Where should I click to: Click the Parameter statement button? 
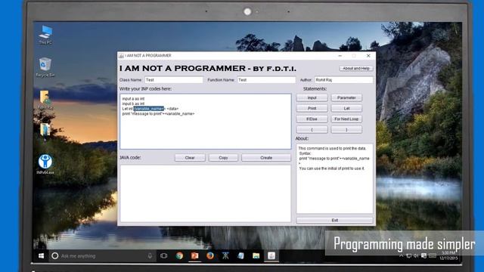click(346, 97)
